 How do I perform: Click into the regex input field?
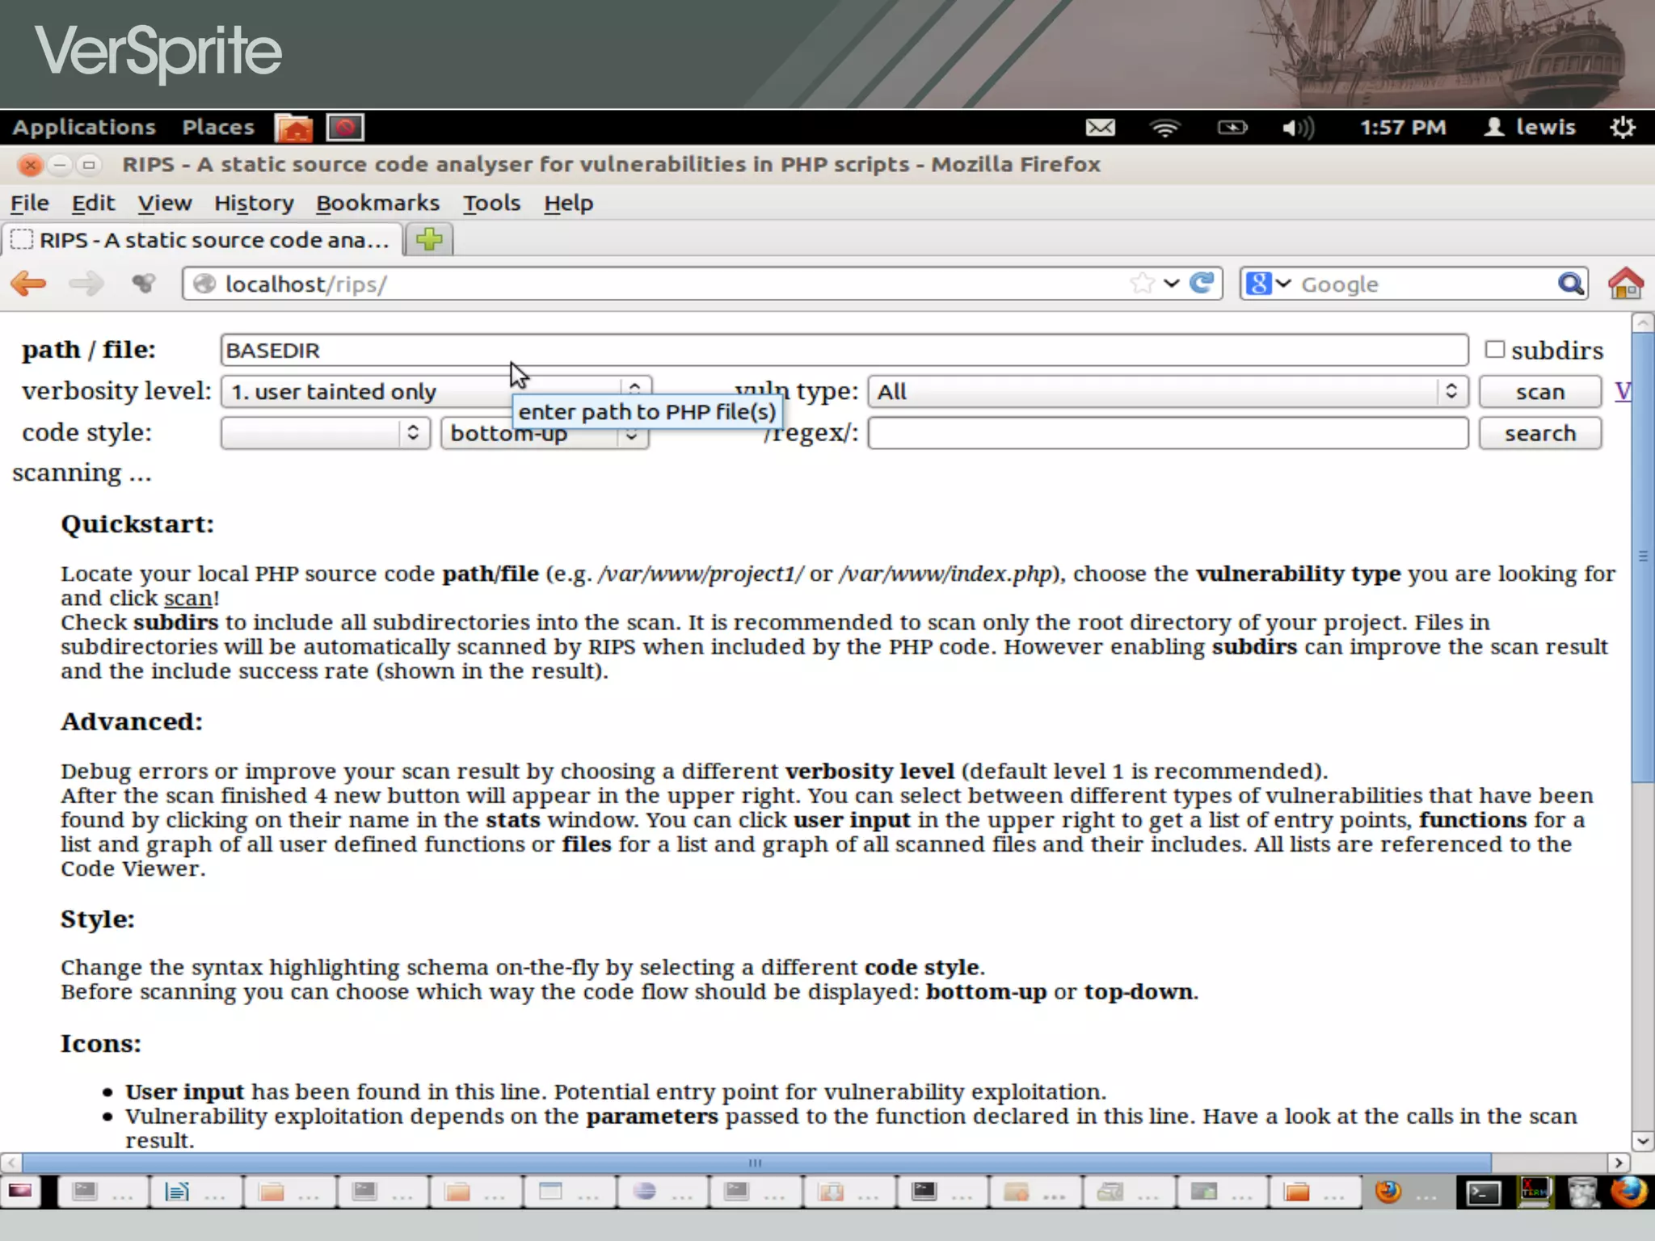click(x=1167, y=433)
